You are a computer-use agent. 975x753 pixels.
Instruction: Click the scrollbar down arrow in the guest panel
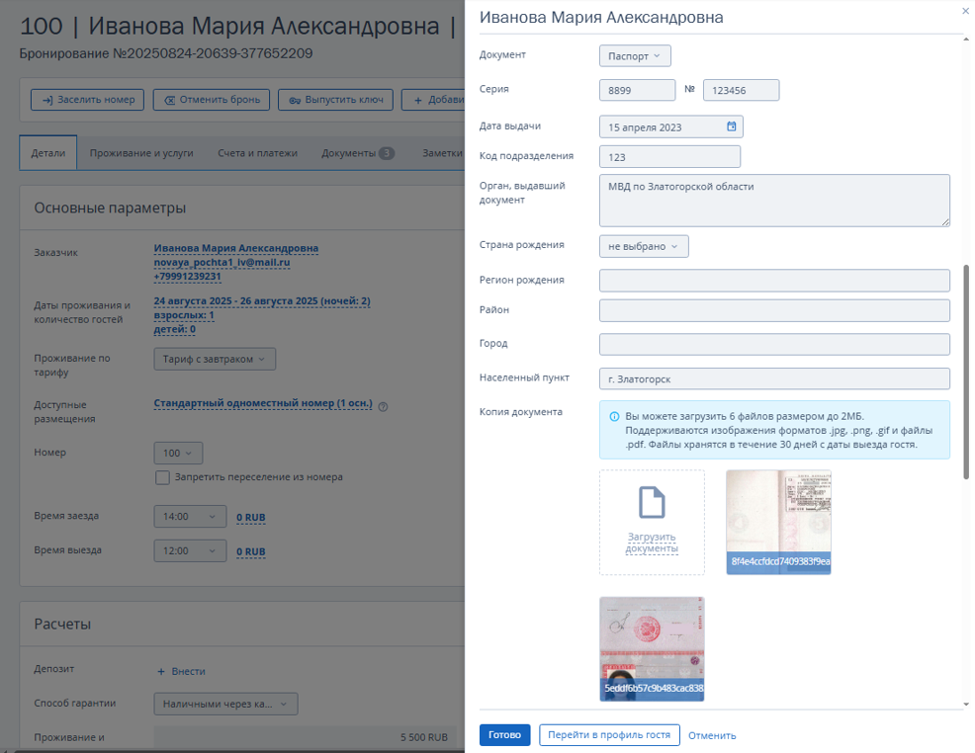click(966, 704)
